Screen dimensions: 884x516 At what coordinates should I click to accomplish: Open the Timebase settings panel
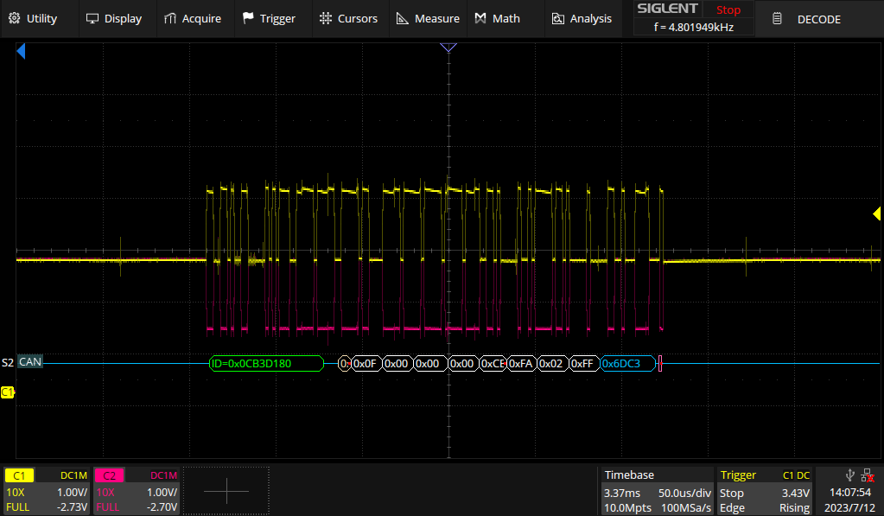(x=658, y=489)
